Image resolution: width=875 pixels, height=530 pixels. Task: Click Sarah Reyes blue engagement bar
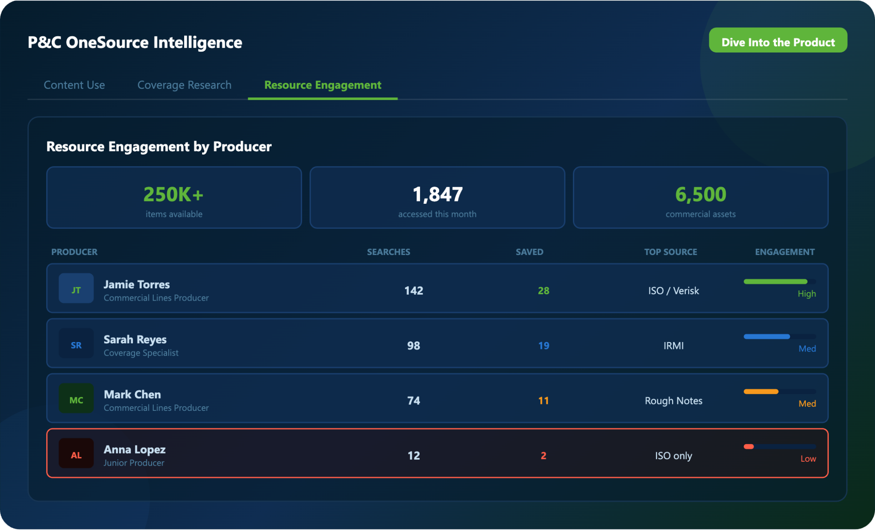(x=766, y=337)
